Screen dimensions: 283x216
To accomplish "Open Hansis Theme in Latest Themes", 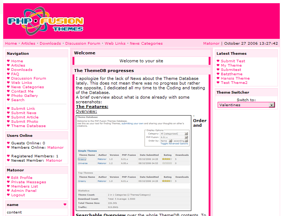I will (x=235, y=78).
